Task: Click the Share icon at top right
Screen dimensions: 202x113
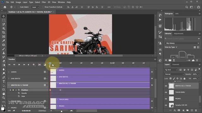Action: pos(199,7)
